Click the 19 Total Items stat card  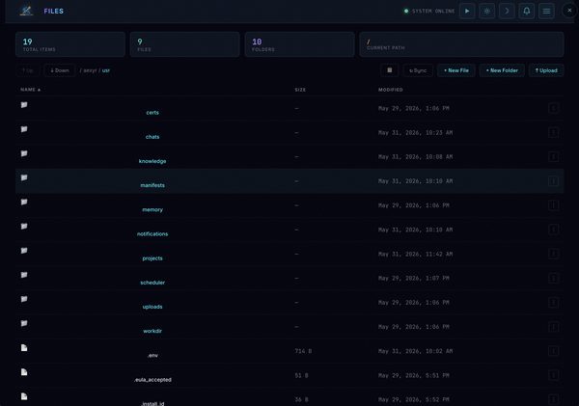coord(70,44)
